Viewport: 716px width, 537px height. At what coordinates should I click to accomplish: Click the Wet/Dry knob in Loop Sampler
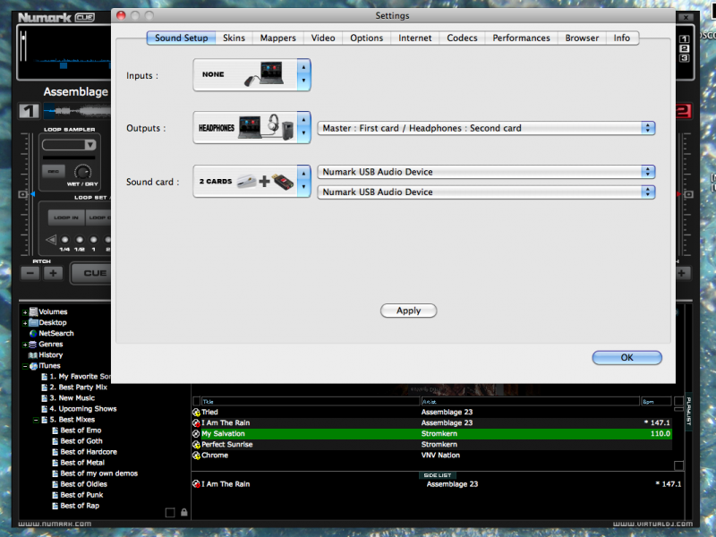click(83, 171)
